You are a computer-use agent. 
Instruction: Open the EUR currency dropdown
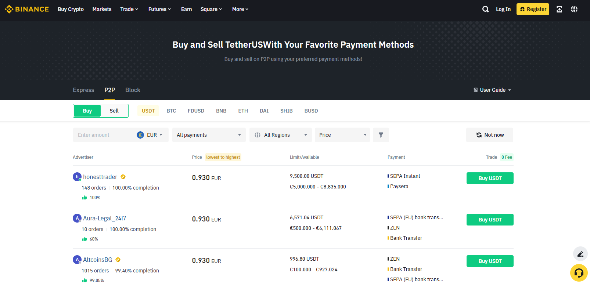point(150,135)
